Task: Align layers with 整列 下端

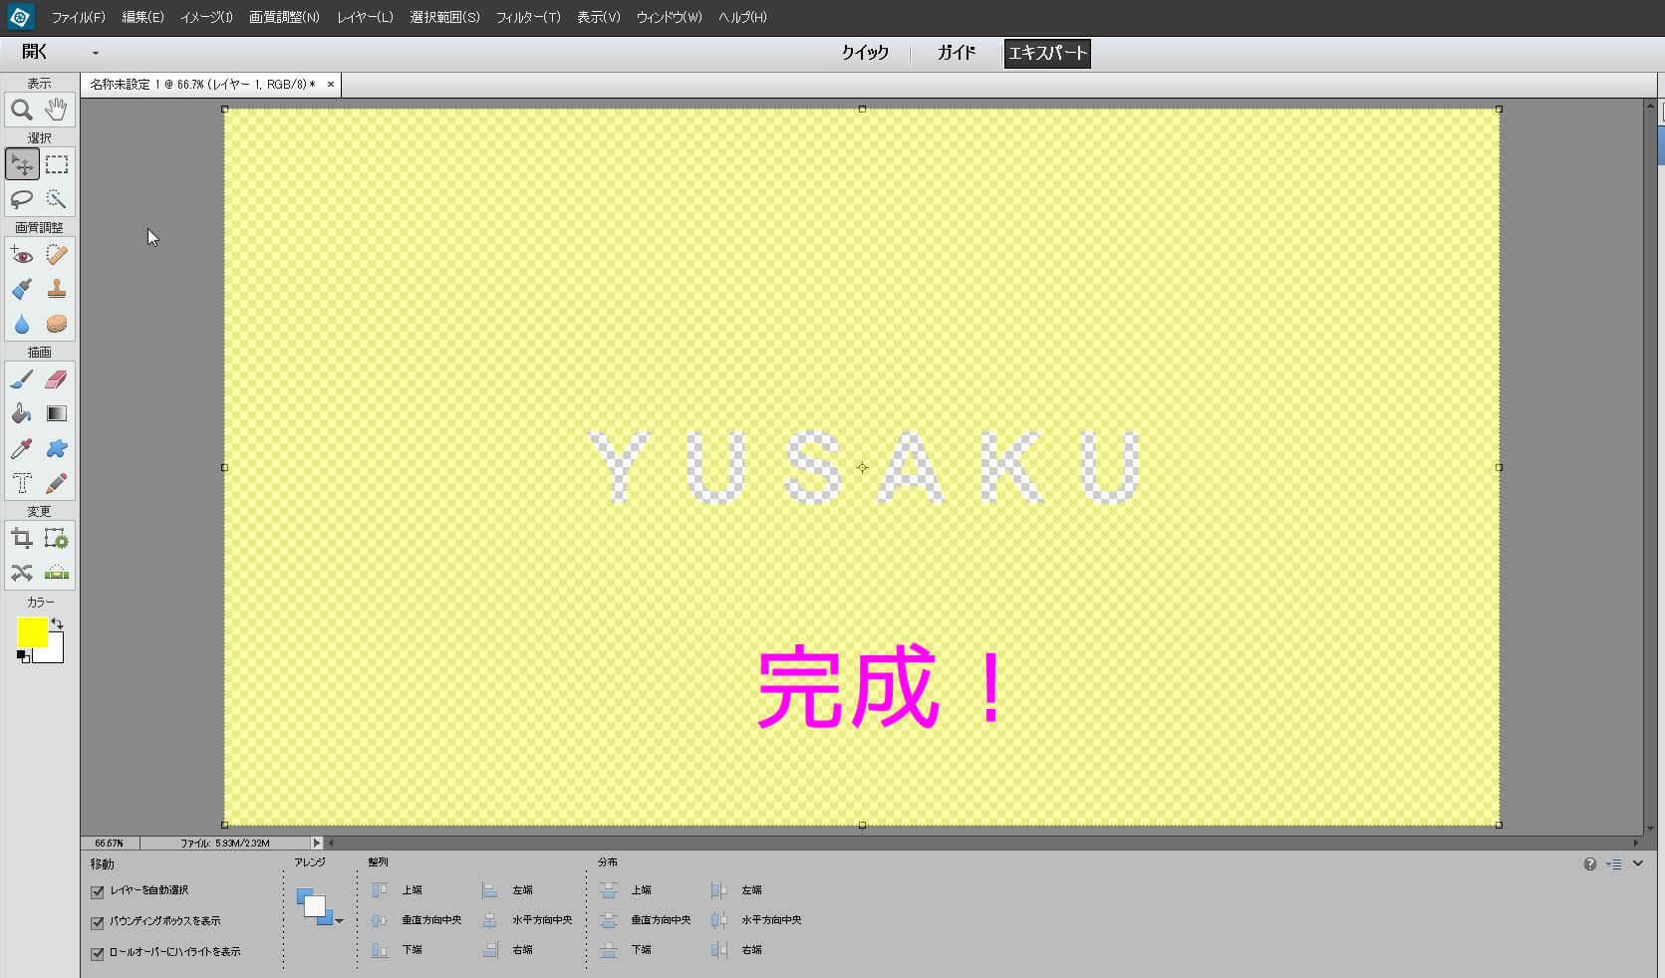Action: coord(397,950)
